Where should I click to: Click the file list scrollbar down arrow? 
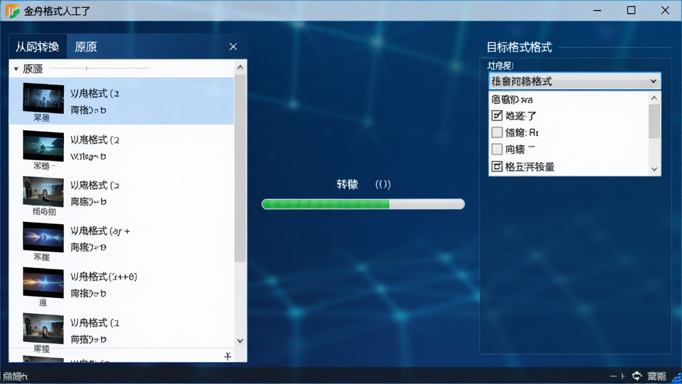[x=240, y=341]
